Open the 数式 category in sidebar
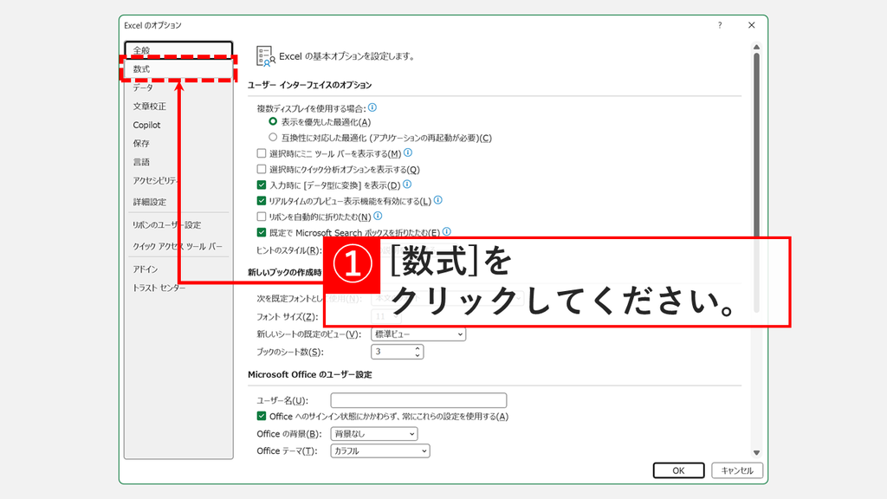The width and height of the screenshot is (887, 499). (178, 69)
